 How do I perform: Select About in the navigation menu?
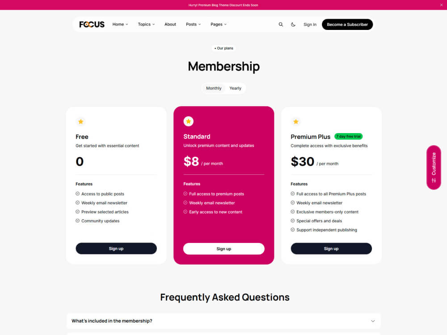pos(170,24)
